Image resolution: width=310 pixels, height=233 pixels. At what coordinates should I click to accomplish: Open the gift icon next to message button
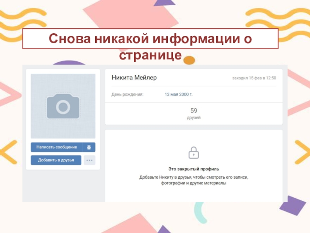tap(89, 147)
